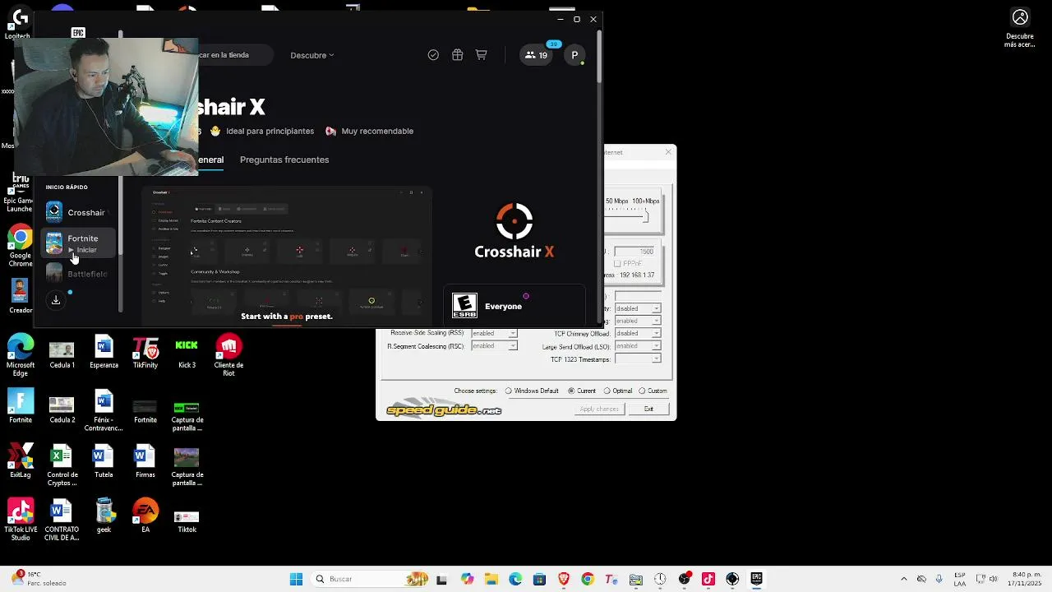Click the Epic launcher vertical scrollbar
Image resolution: width=1052 pixels, height=592 pixels.
(600, 58)
